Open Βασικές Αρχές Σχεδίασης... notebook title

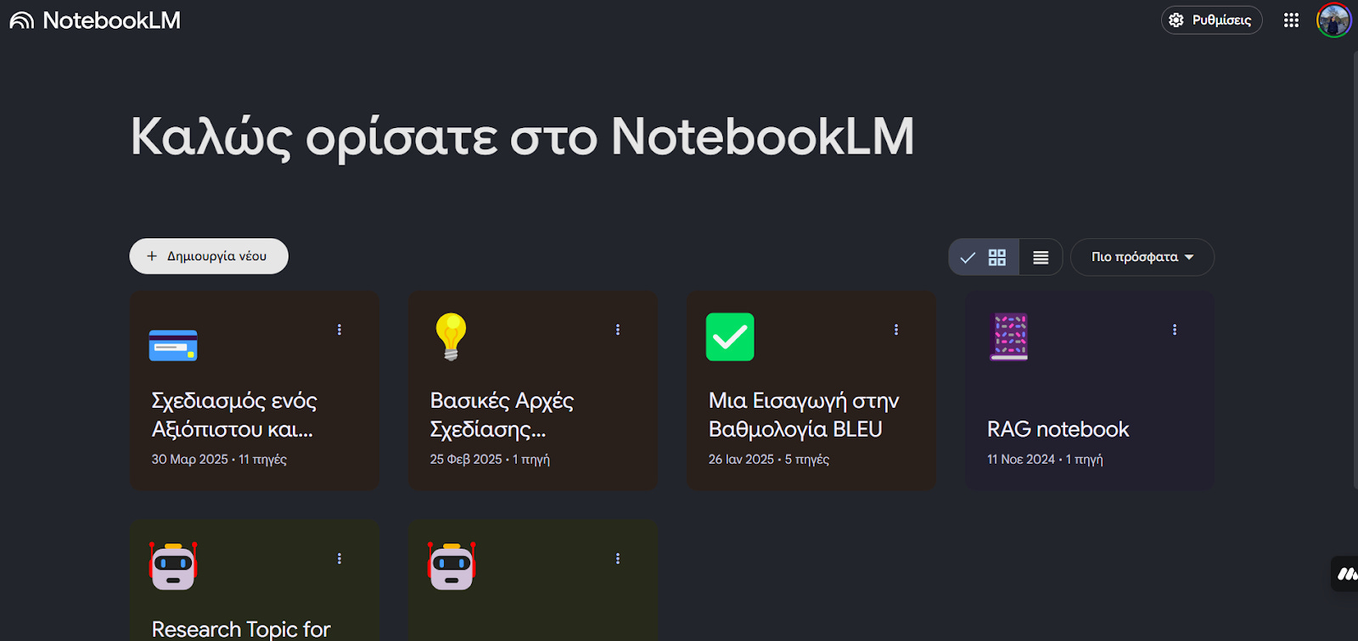pos(502,415)
